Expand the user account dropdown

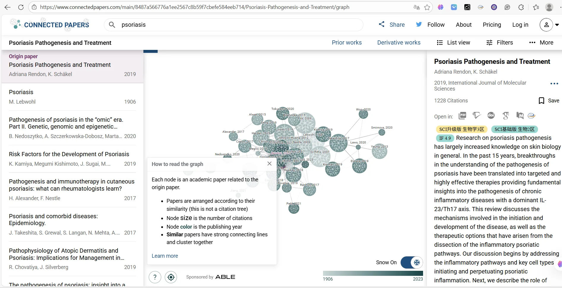(x=557, y=25)
